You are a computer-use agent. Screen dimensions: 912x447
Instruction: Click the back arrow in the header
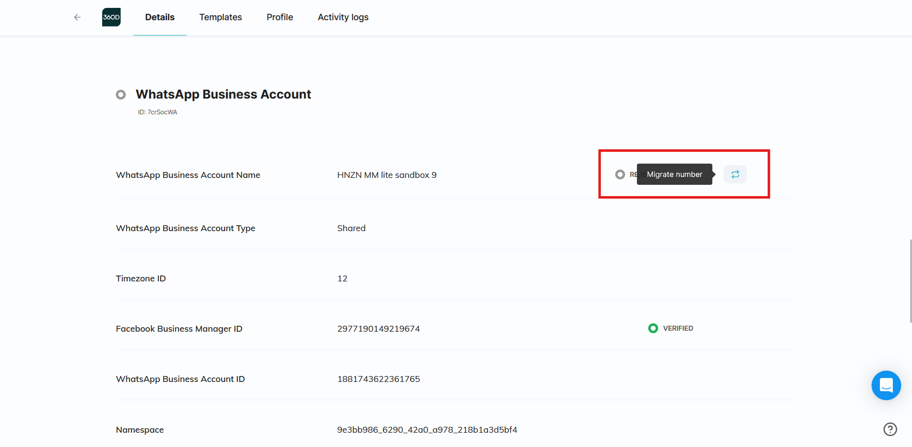[x=77, y=17]
